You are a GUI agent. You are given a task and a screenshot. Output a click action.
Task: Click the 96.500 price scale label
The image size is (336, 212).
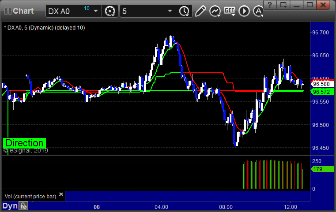pyautogui.click(x=321, y=125)
